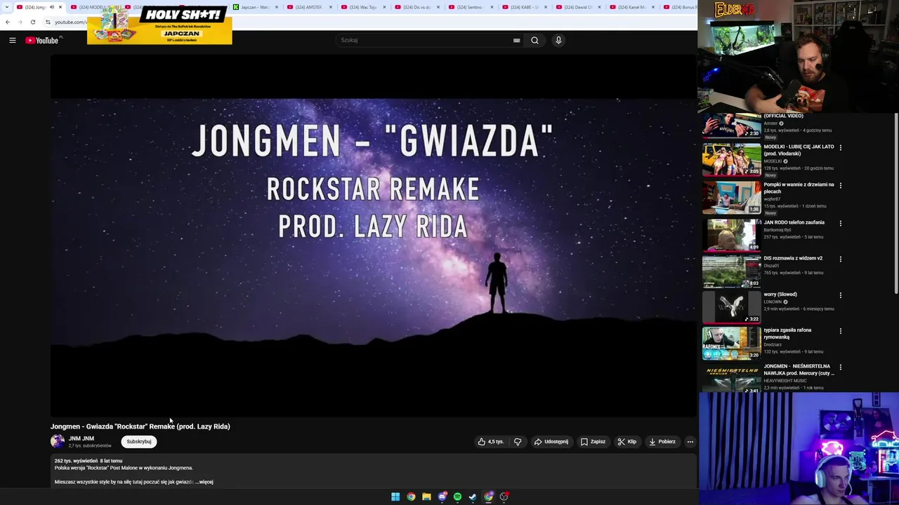
Task: Like the video with 4,5 tys. thumbs up
Action: 491,442
